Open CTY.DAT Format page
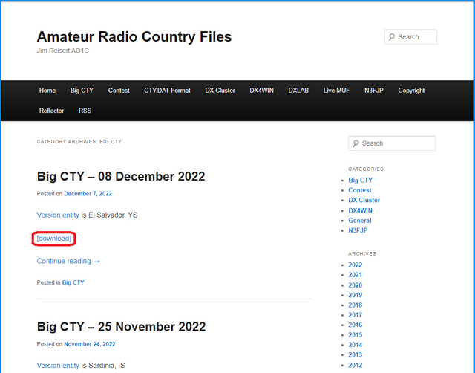 click(x=167, y=91)
